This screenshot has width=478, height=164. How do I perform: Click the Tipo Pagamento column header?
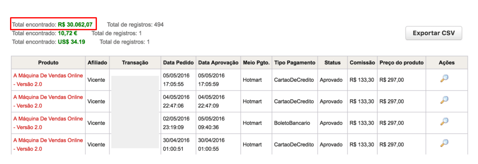[x=295, y=63]
